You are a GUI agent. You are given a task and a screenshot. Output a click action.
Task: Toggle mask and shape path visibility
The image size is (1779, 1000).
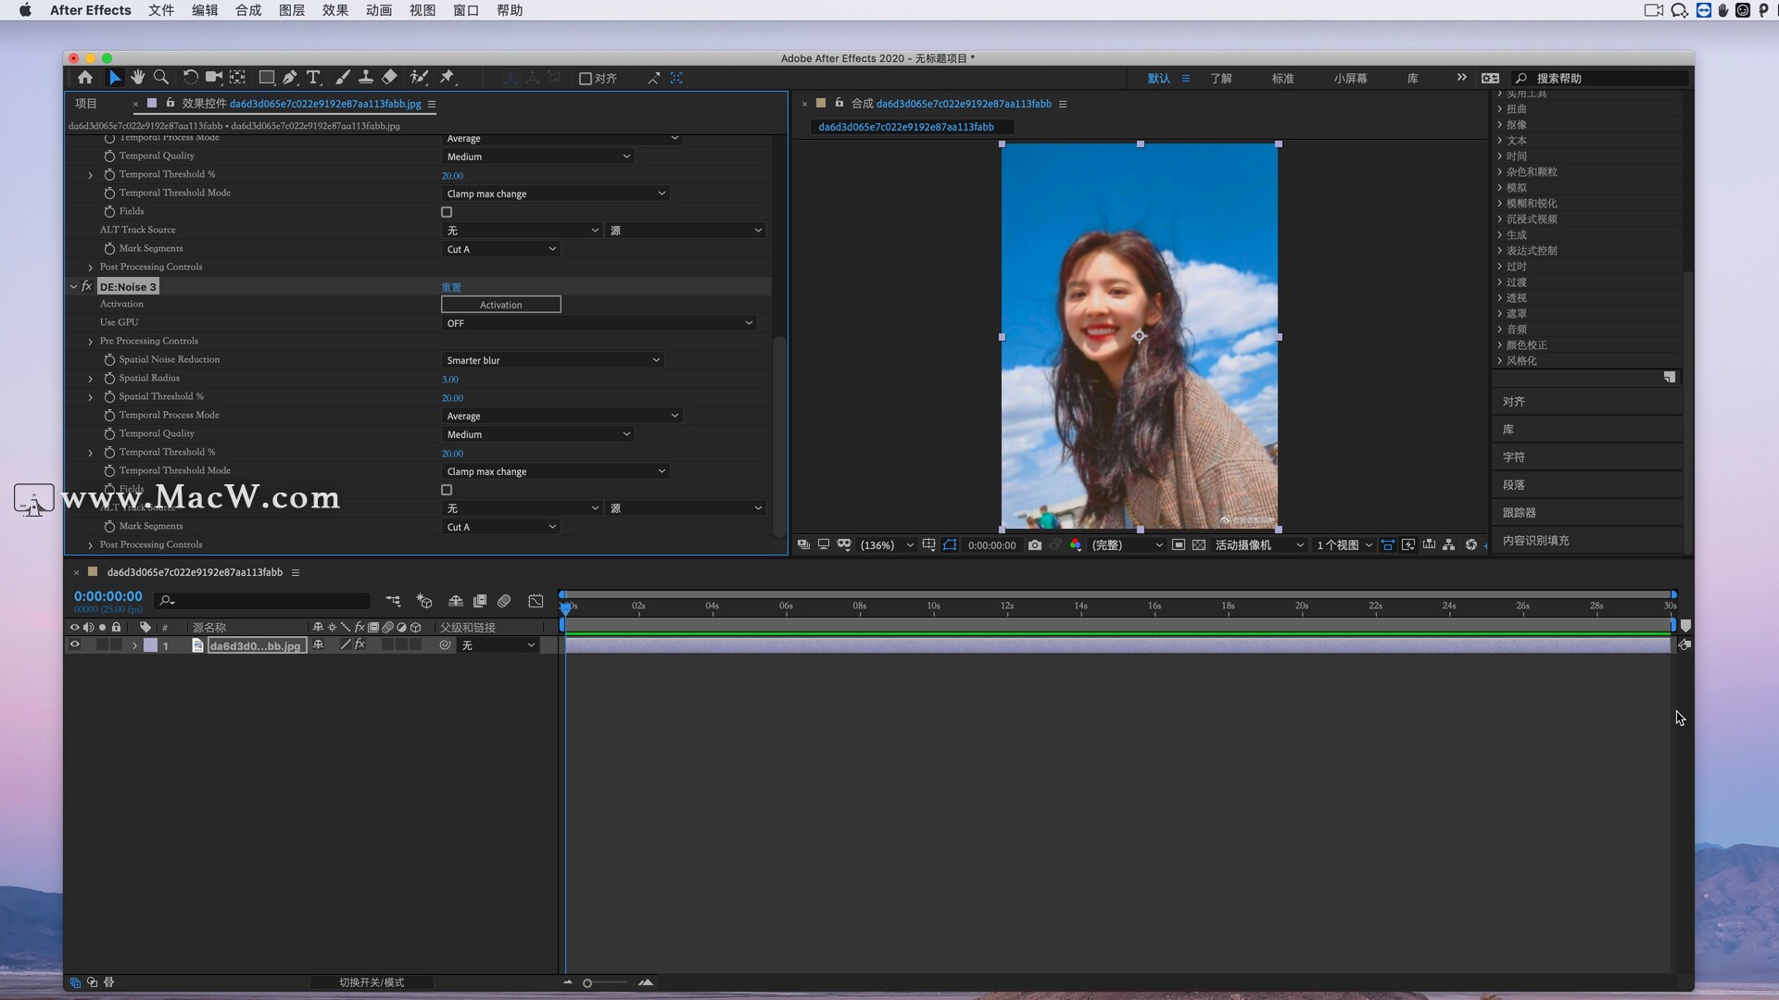[x=950, y=545]
